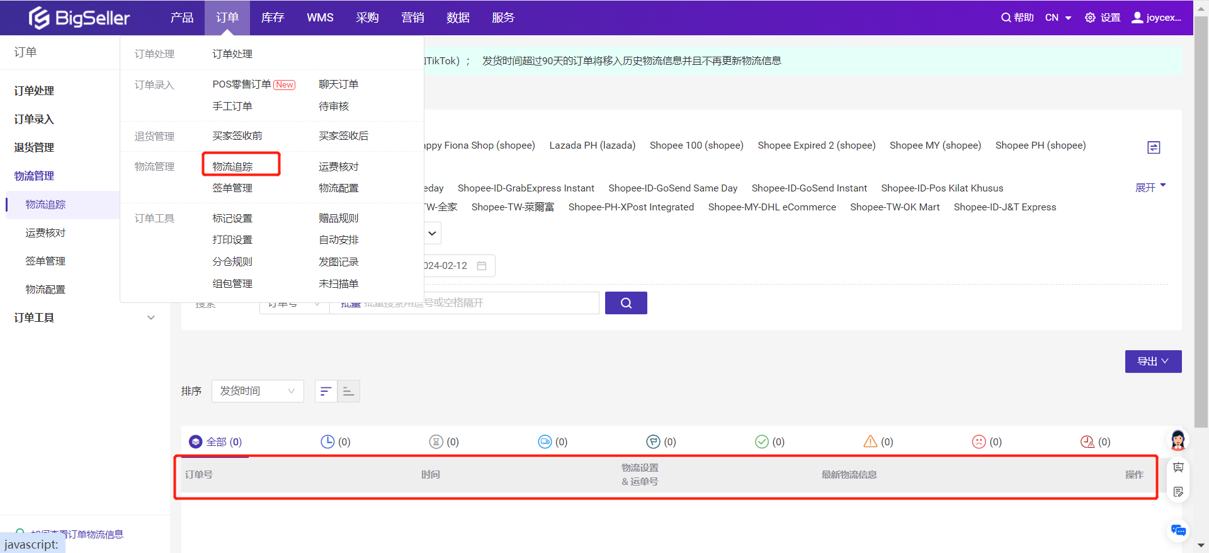
Task: Select sidebar sub-item 运费核对
Action: tap(45, 233)
